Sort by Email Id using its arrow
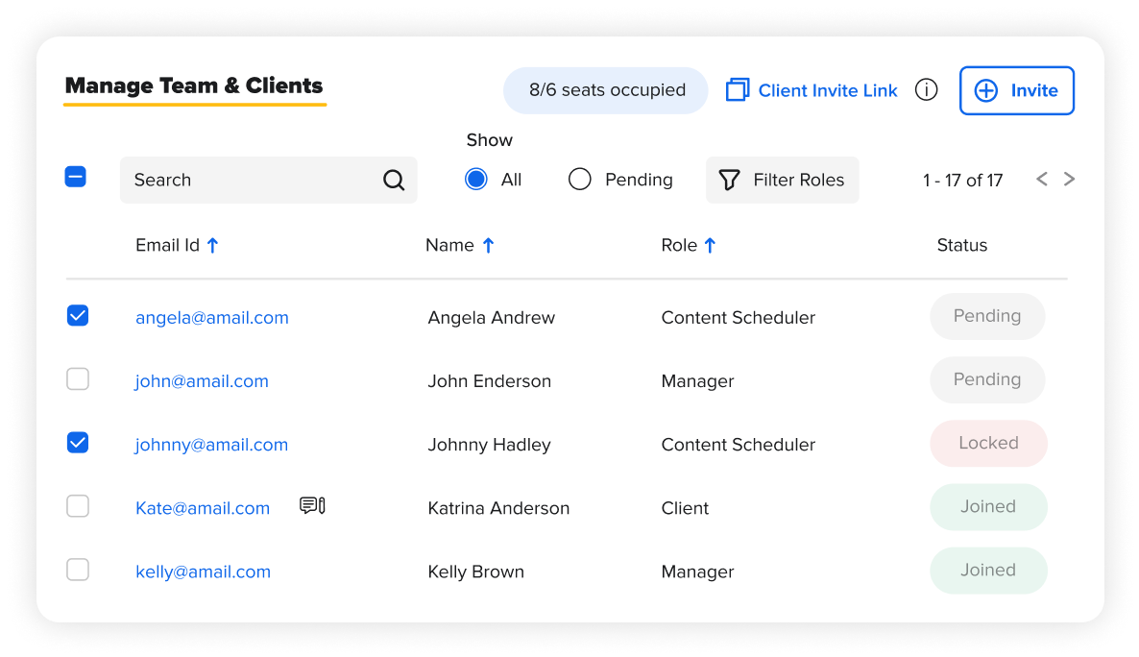1139x657 pixels. (212, 246)
